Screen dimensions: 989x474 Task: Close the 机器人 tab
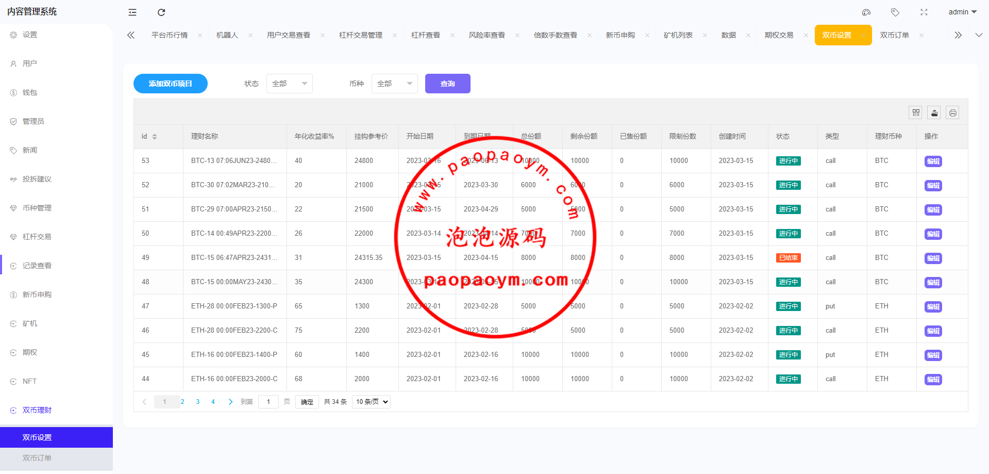(250, 35)
